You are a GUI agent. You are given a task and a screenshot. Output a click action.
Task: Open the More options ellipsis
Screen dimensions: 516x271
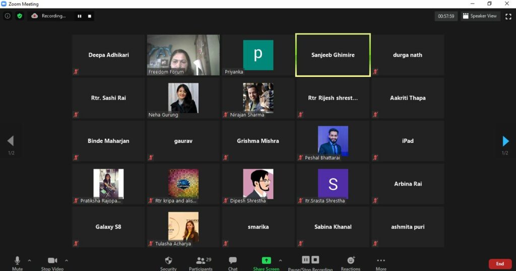(x=381, y=260)
